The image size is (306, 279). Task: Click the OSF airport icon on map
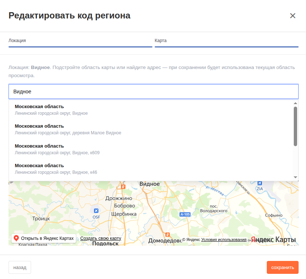96,211
